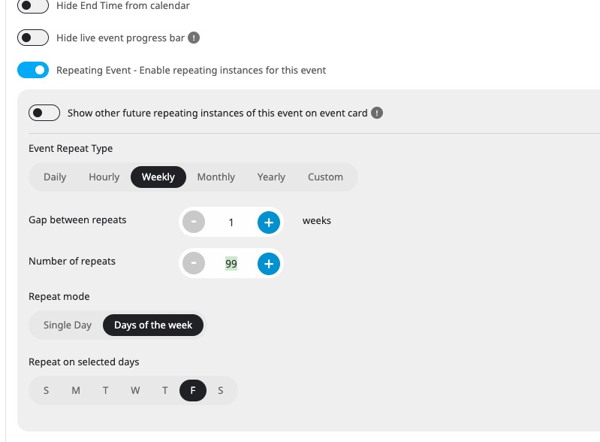
Task: Toggle Hide End Time from calendar
Action: [33, 6]
